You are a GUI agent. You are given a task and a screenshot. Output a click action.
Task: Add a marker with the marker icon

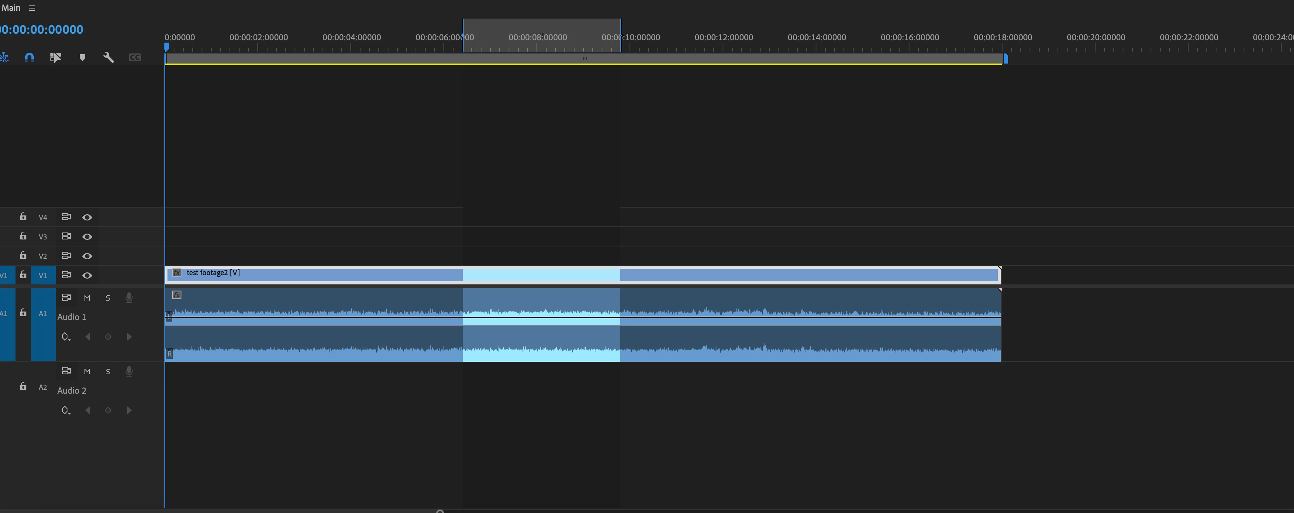click(83, 57)
